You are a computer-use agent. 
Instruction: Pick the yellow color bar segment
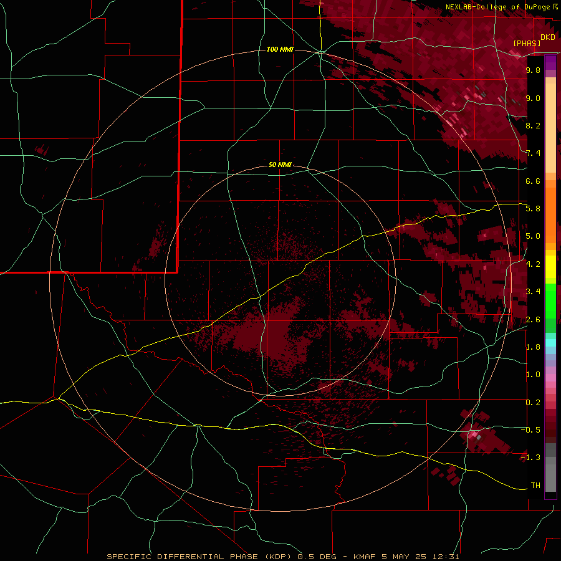coord(550,267)
